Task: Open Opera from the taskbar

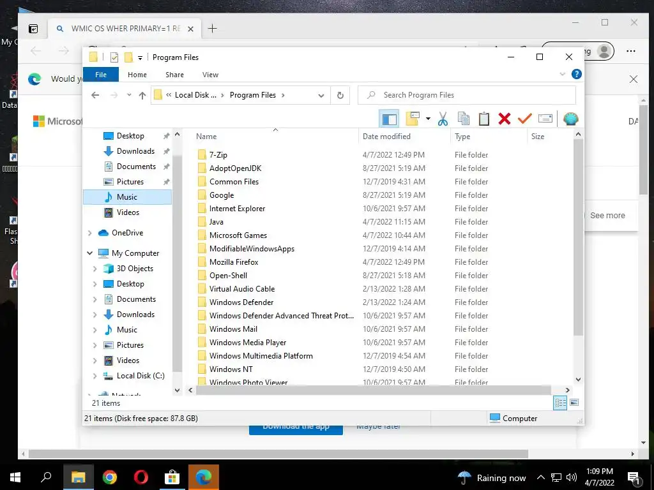Action: [141, 477]
